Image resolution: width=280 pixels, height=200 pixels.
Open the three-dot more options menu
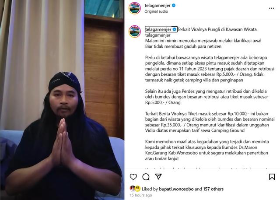pos(271,8)
